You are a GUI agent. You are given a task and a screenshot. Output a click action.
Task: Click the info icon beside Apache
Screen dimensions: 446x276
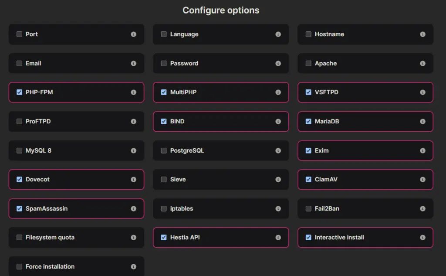422,63
